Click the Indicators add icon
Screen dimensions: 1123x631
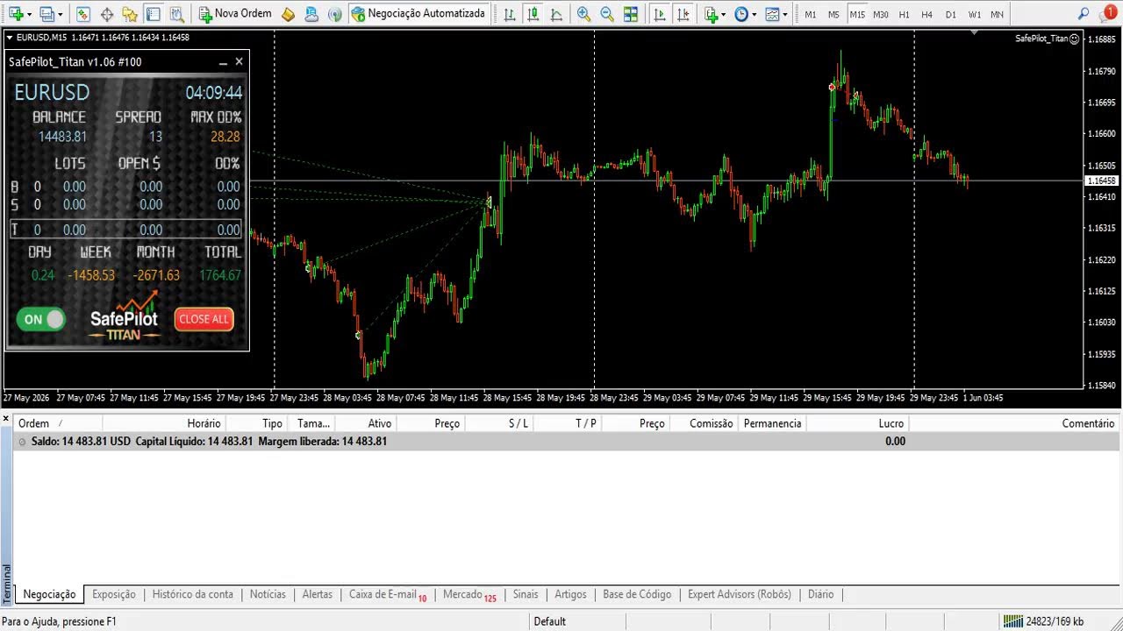[x=711, y=14]
